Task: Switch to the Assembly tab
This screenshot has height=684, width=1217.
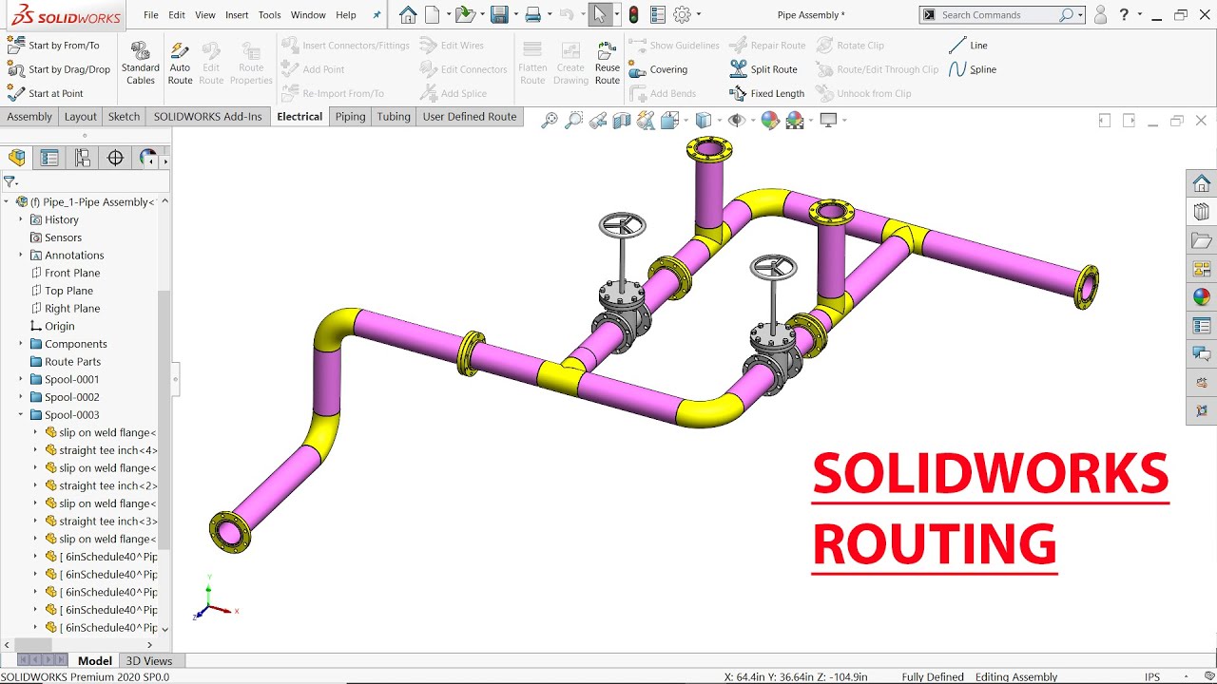Action: [29, 117]
